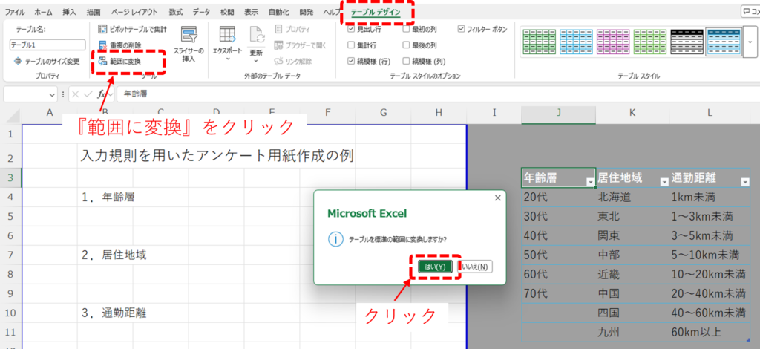Click the fx insert function icon
This screenshot has width=760, height=349.
(x=102, y=94)
